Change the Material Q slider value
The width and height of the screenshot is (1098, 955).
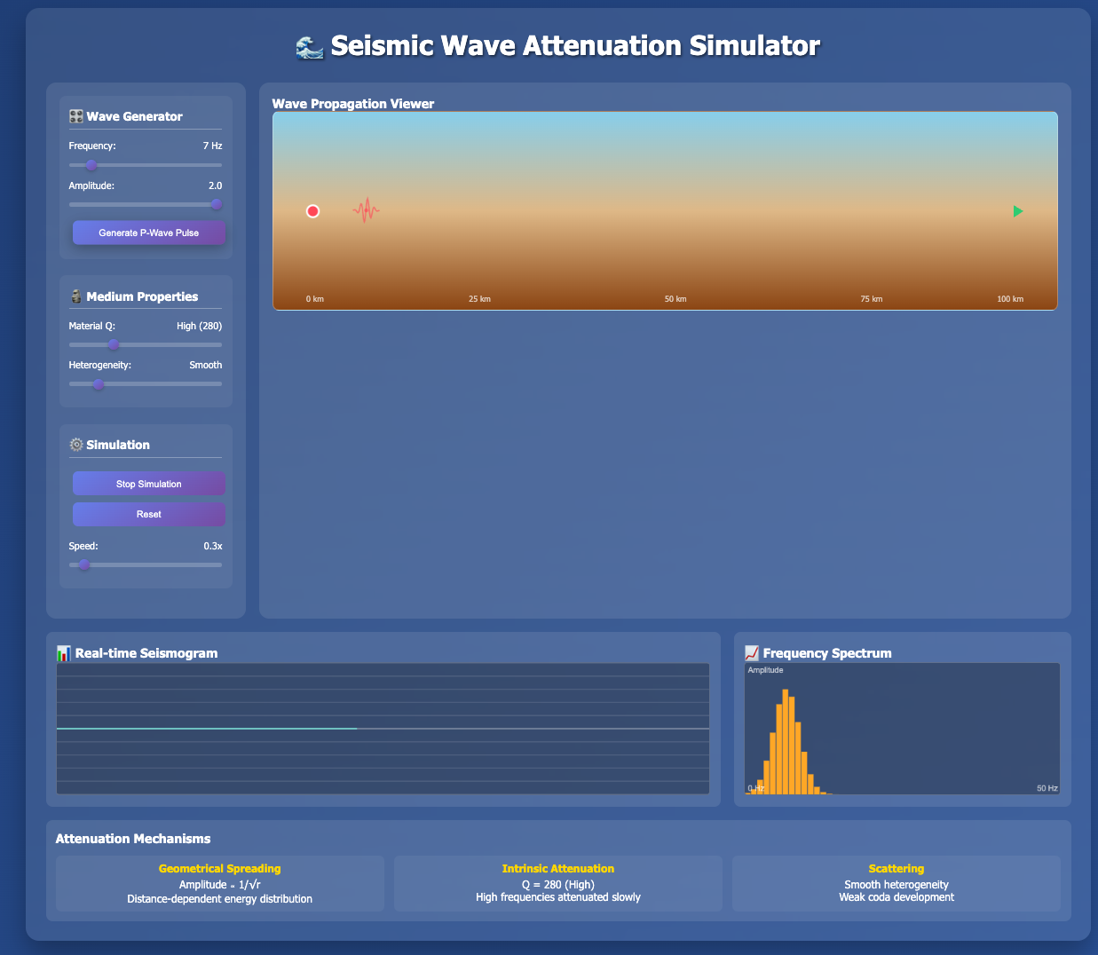point(113,344)
